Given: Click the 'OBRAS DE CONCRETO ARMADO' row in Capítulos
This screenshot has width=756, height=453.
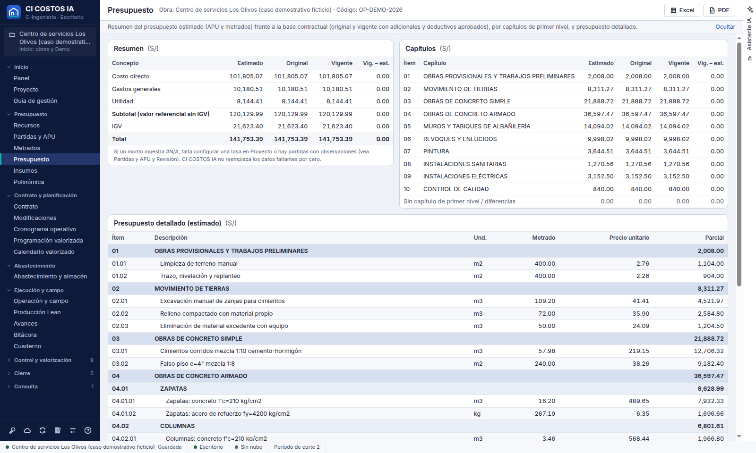Looking at the screenshot, I should [564, 114].
